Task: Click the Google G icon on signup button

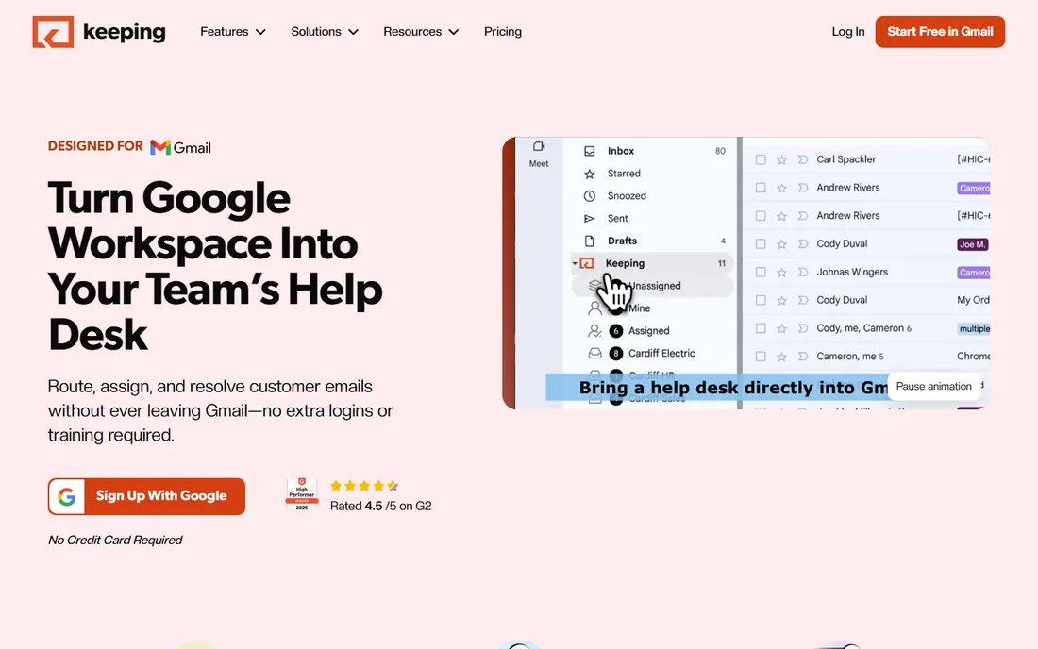Action: pos(66,496)
